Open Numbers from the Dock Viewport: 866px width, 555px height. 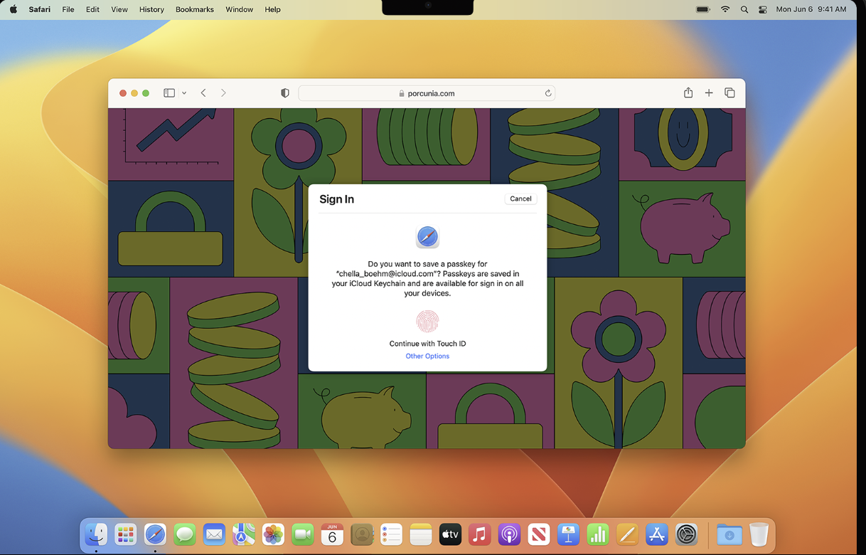(598, 534)
